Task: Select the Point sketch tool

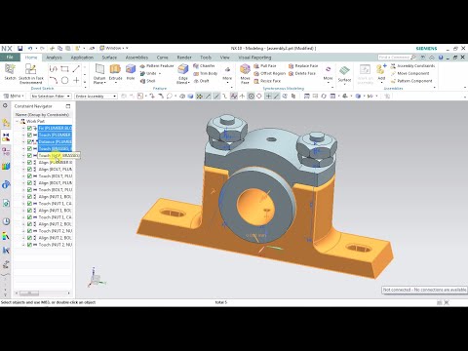Action: (x=76, y=80)
